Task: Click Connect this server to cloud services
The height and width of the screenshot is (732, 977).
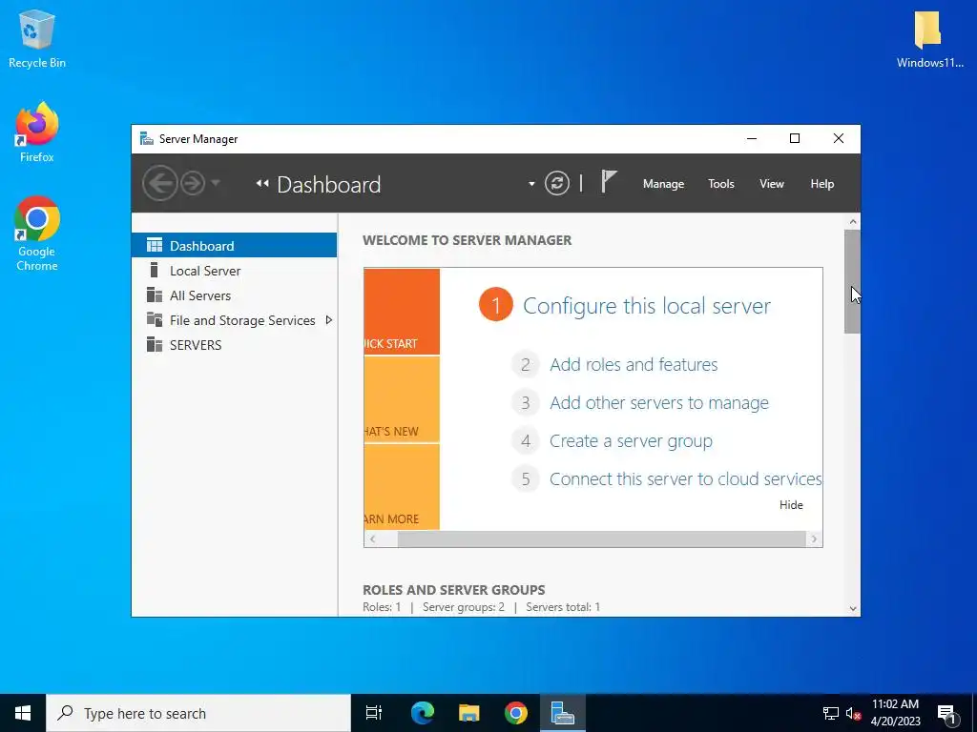Action: [x=685, y=478]
